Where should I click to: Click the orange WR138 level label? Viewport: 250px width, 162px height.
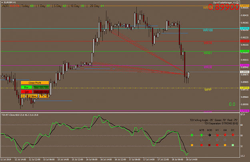(x=208, y=8)
